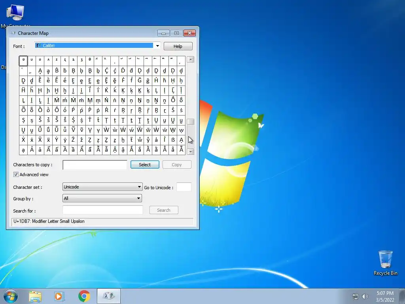Select the ẘ (w with ring) character
This screenshot has height=304, width=405.
point(140,140)
